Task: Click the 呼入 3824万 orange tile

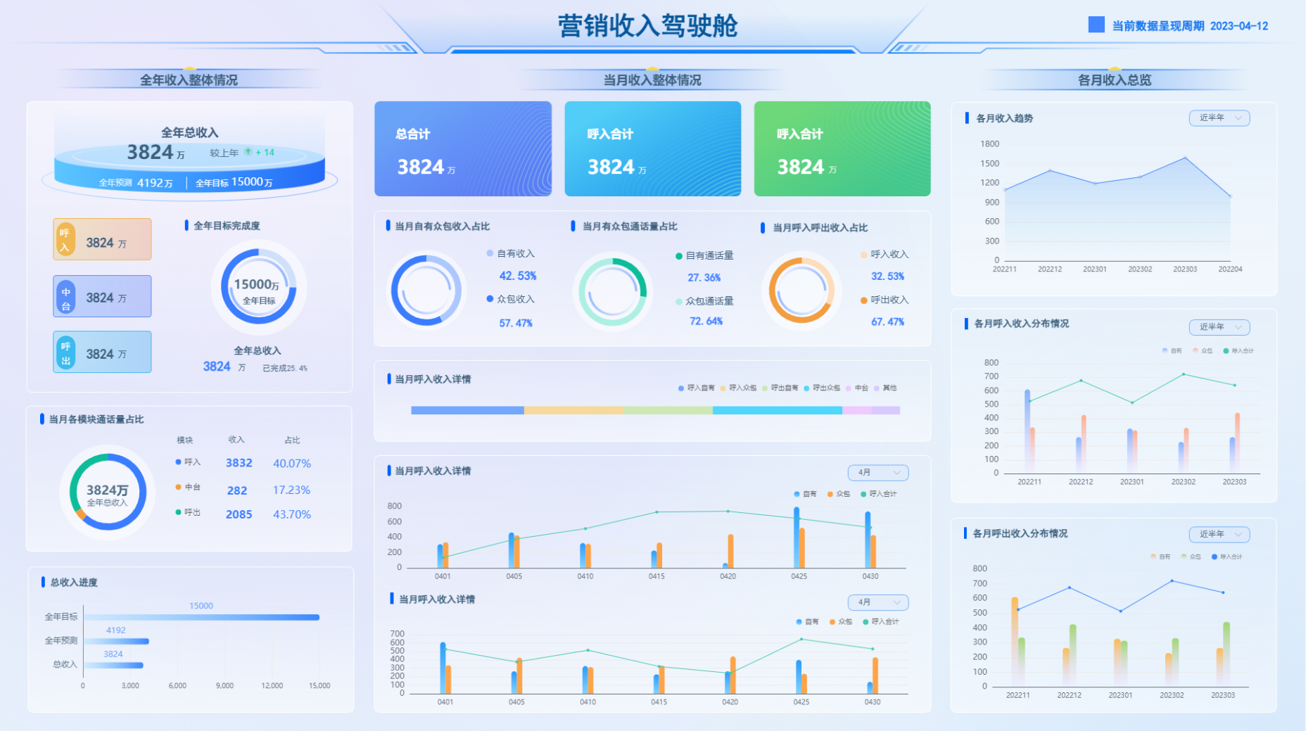Action: (102, 239)
